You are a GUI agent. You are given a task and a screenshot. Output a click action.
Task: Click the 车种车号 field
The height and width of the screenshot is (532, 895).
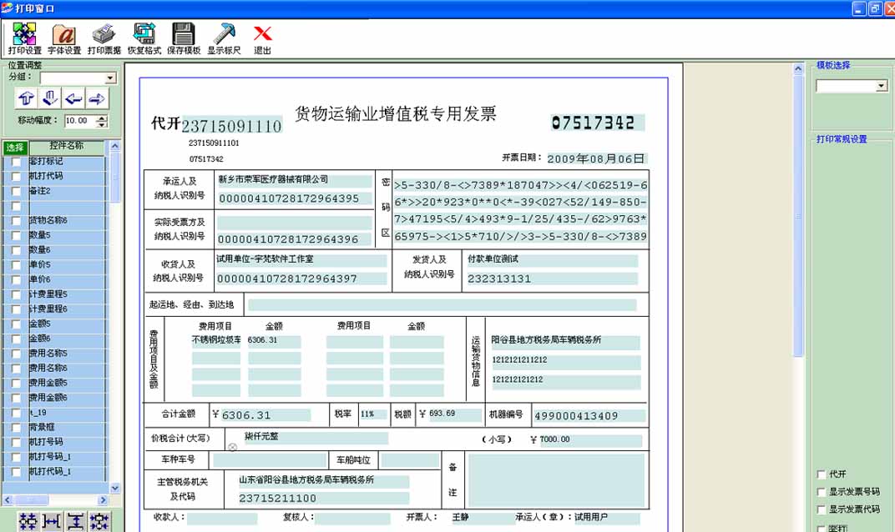[270, 460]
